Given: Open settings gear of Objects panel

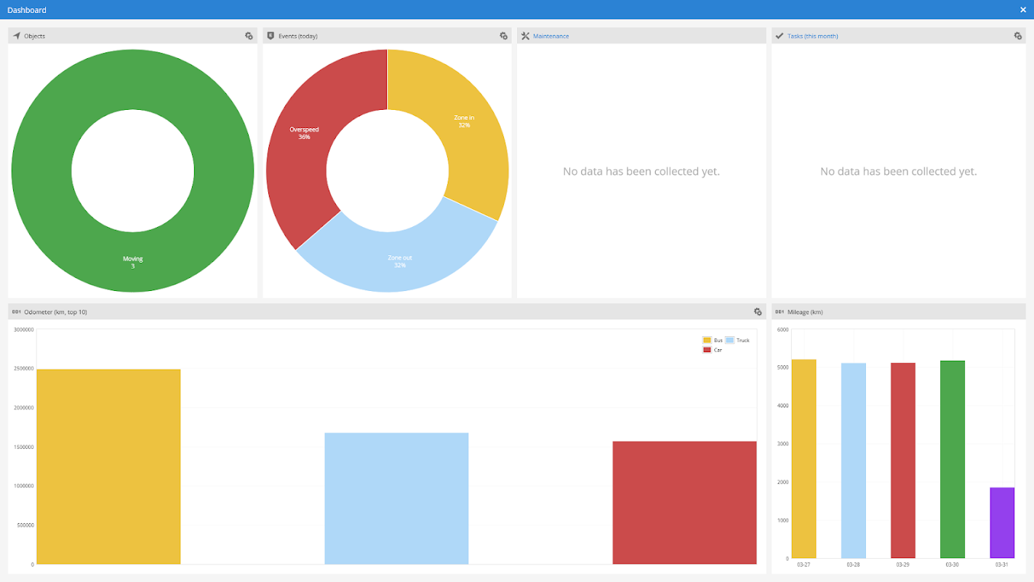Looking at the screenshot, I should 249,36.
